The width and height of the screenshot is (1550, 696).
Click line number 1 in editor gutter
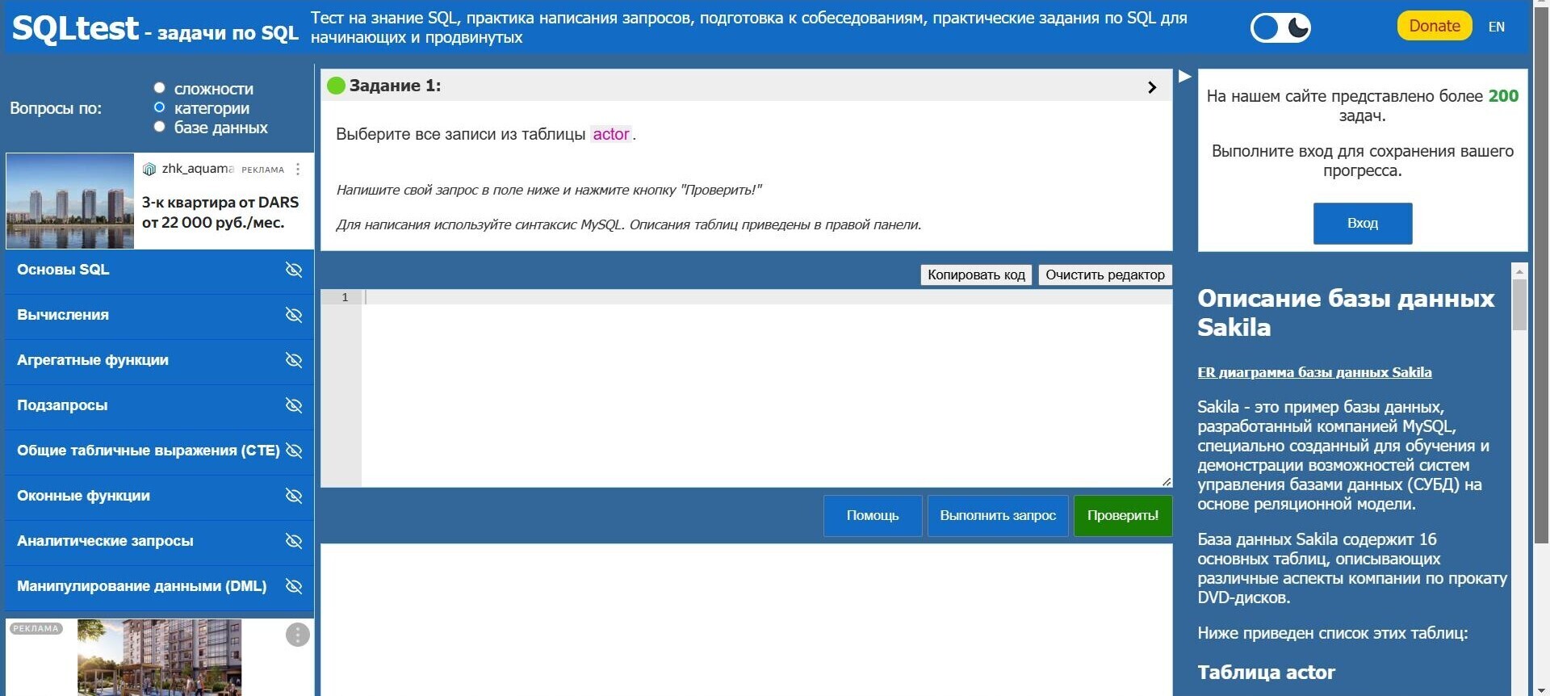[345, 297]
